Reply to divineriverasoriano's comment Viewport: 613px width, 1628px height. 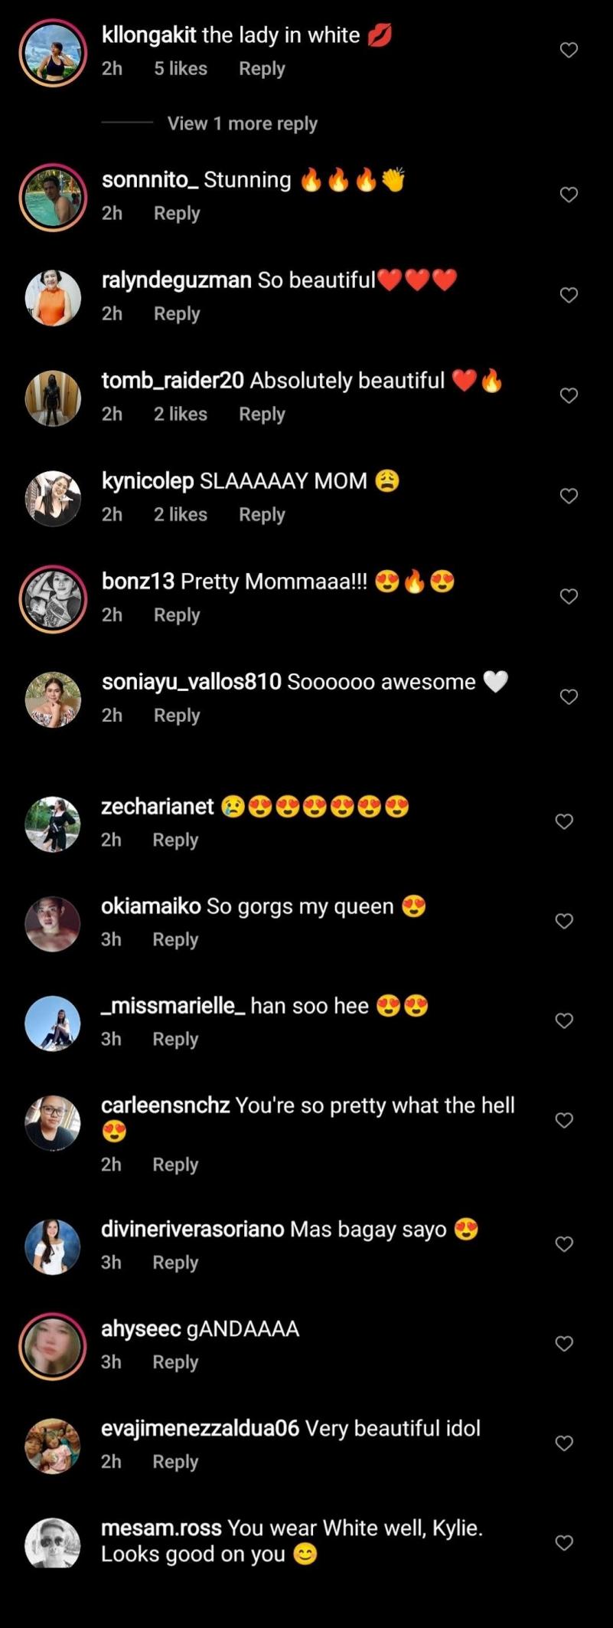pyautogui.click(x=175, y=1263)
